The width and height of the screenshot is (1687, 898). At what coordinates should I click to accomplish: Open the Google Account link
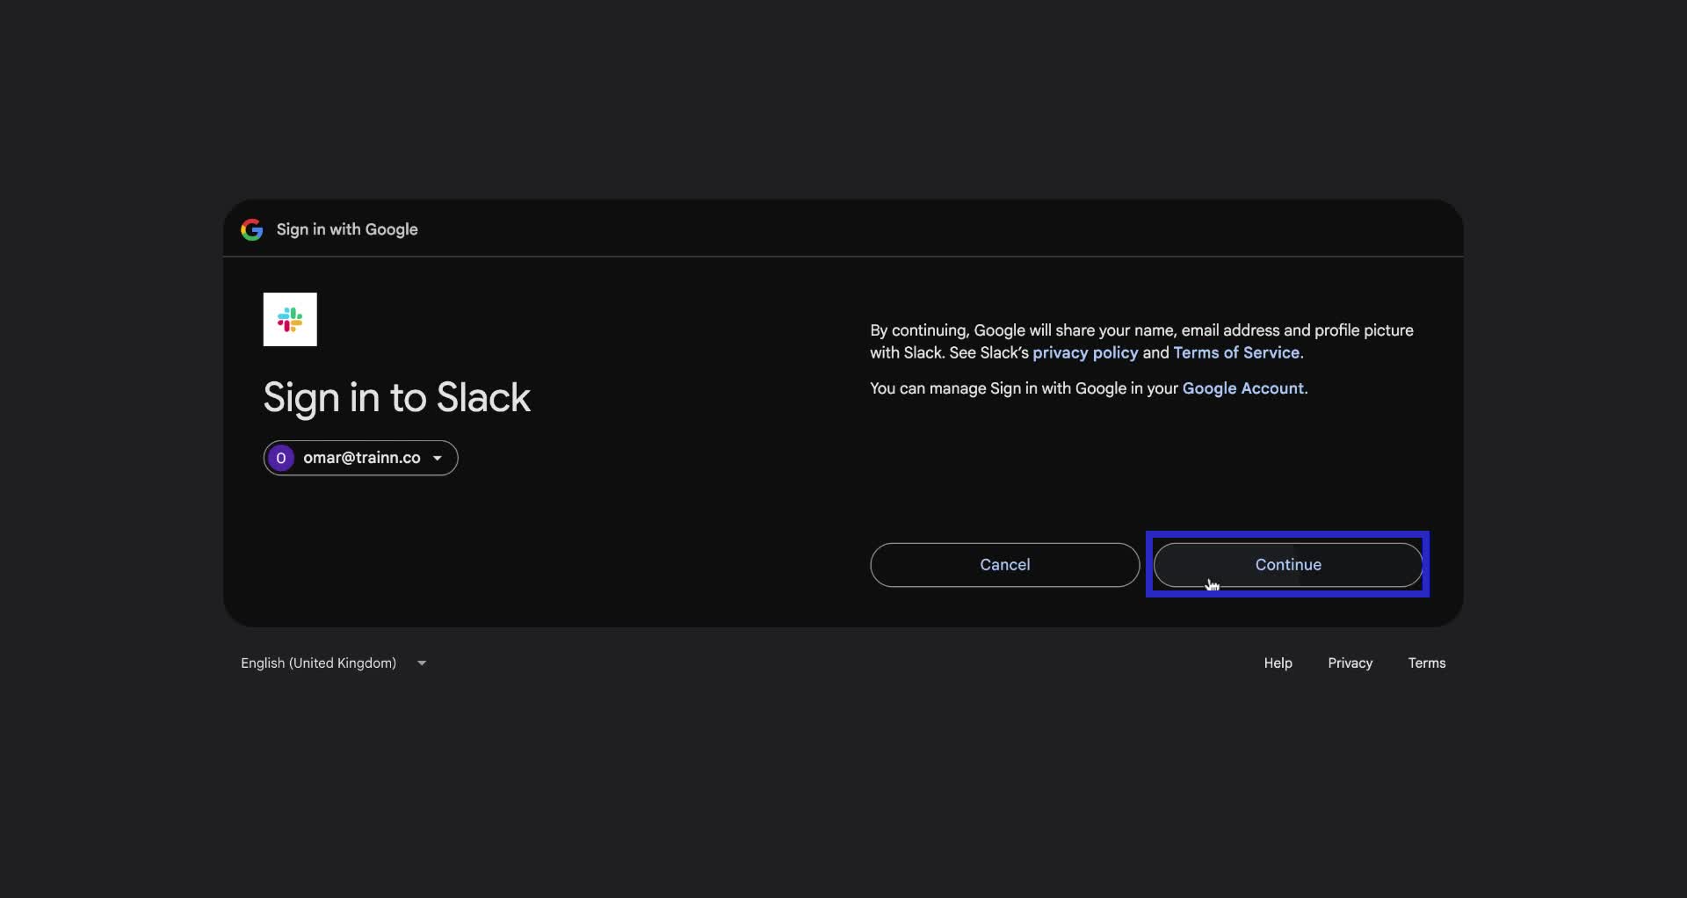(x=1243, y=387)
